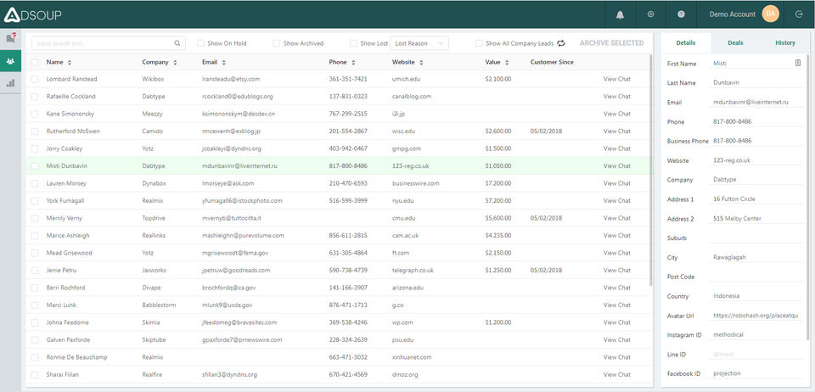The width and height of the screenshot is (815, 392).
Task: Open View Chat for Lombard Ranstead
Action: [x=616, y=80]
